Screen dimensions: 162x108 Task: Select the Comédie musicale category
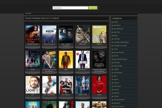pos(120,46)
